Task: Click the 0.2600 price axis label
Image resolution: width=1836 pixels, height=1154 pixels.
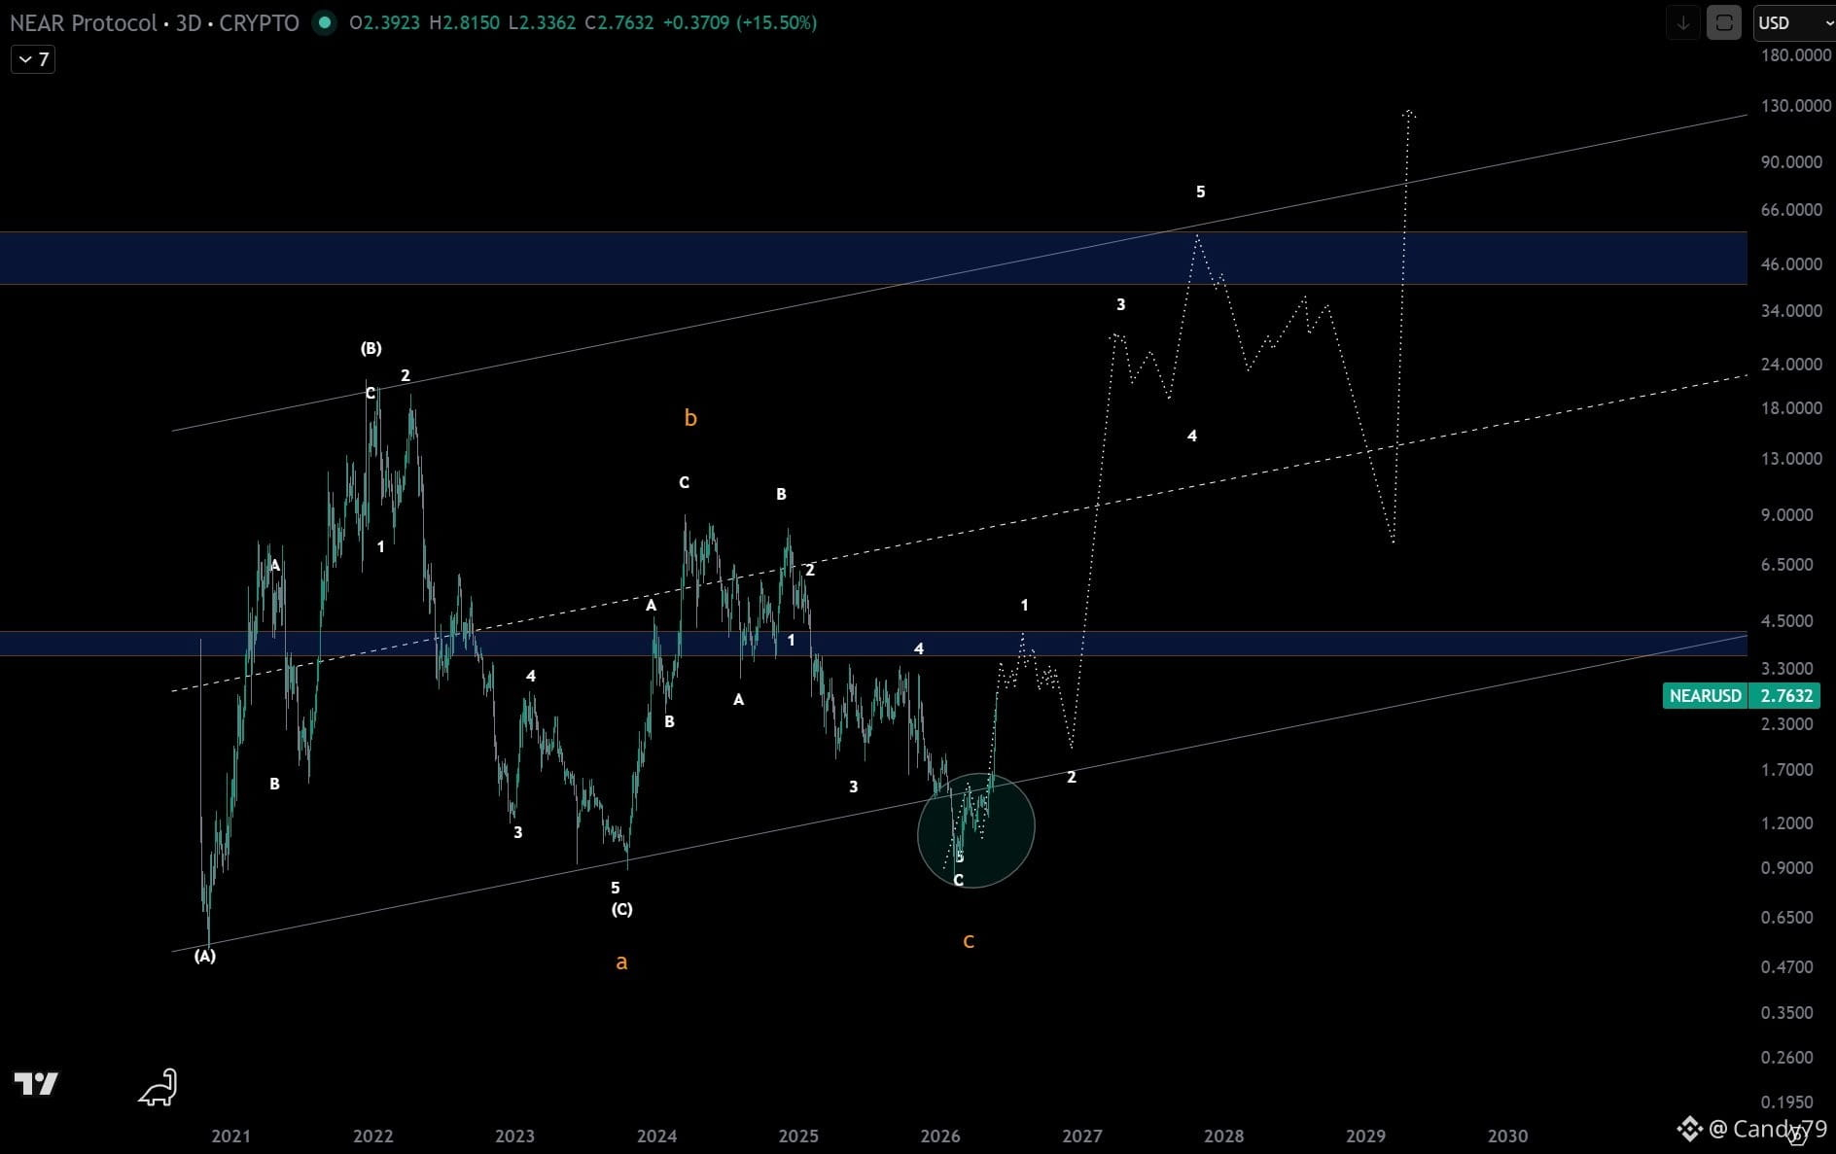Action: point(1787,1057)
